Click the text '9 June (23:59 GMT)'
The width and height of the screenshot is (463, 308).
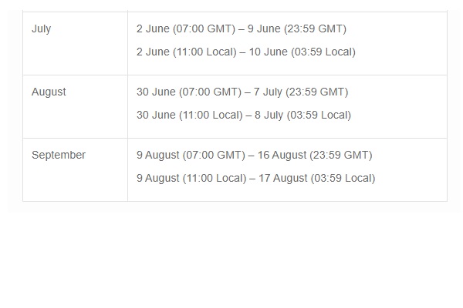[297, 29]
